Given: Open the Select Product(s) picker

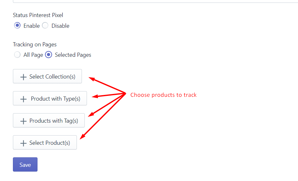Looking at the screenshot, I should (45, 142).
